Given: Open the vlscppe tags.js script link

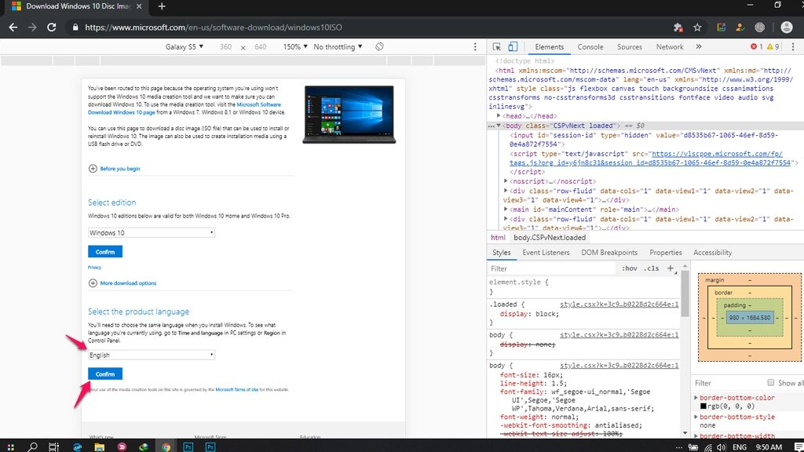Looking at the screenshot, I should click(x=651, y=158).
